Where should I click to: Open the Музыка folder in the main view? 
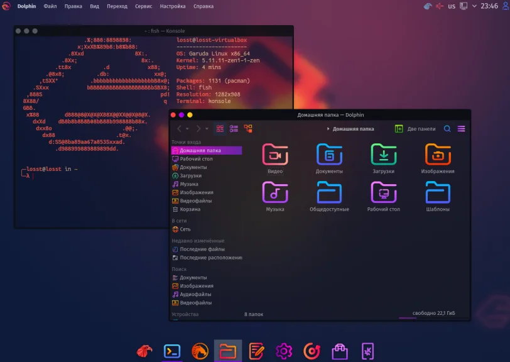[x=276, y=190]
